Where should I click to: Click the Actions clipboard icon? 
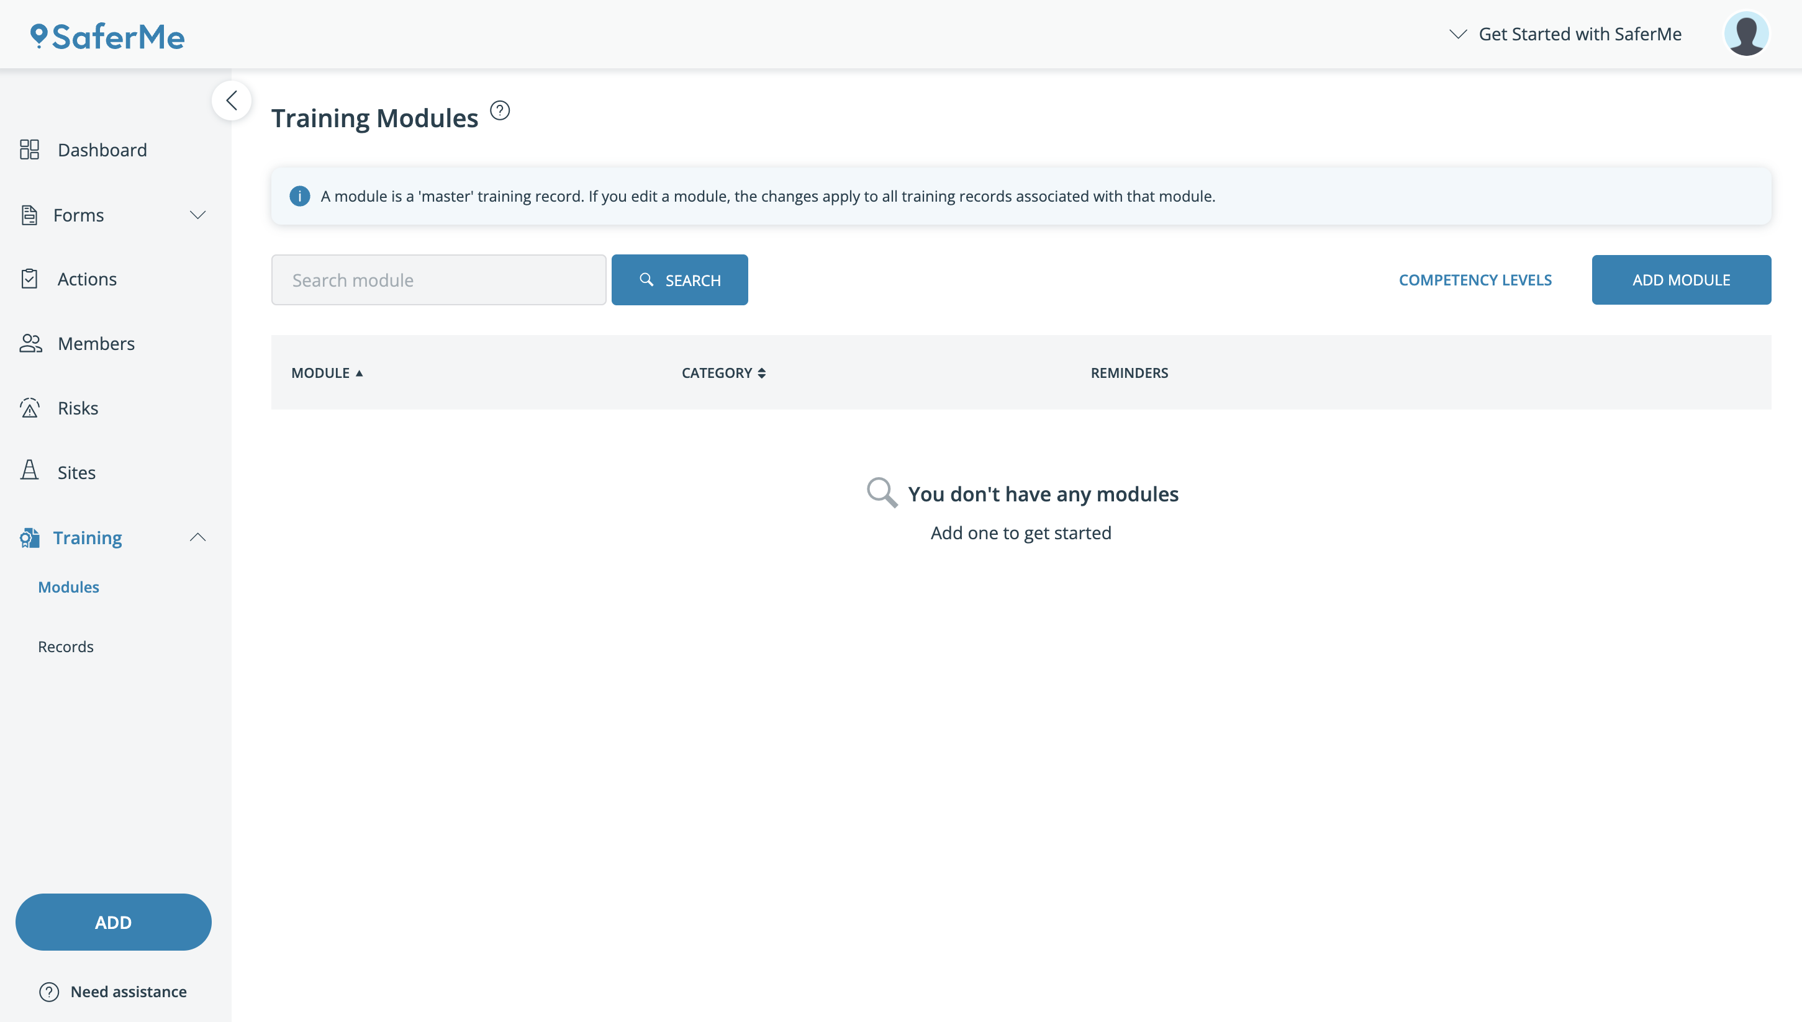pyautogui.click(x=29, y=279)
